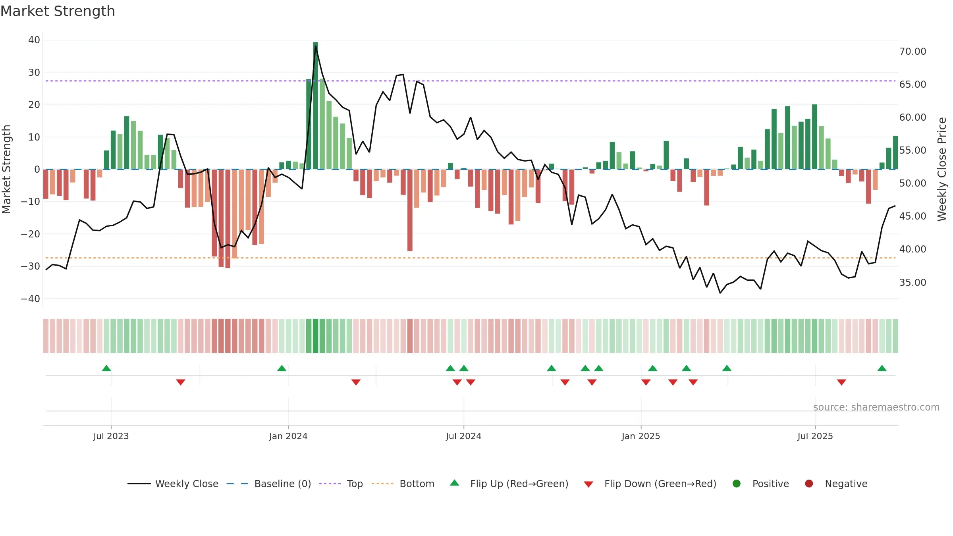Toggle the Top legend entry

[341, 484]
